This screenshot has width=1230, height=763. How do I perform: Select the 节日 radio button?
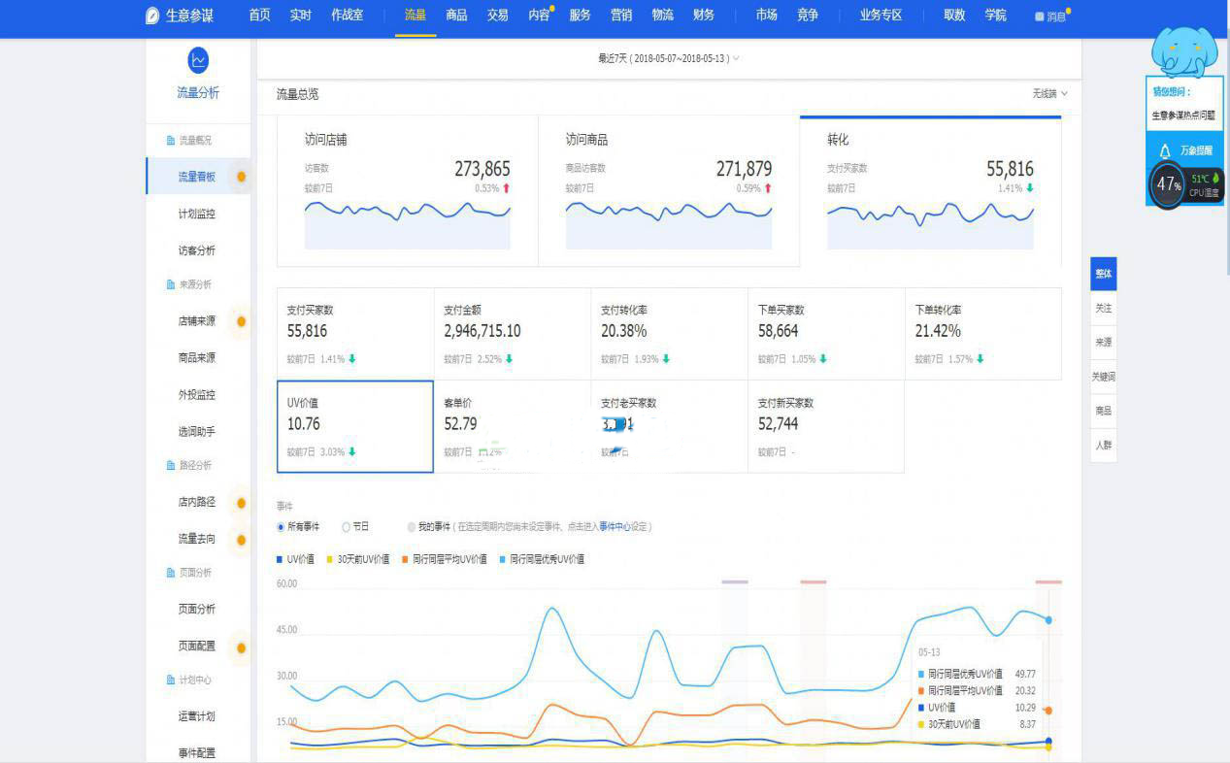click(346, 527)
